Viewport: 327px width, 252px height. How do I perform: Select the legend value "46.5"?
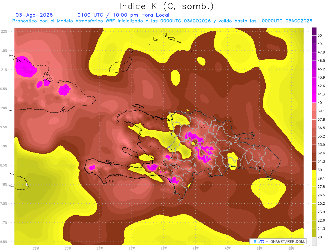[321, 61]
